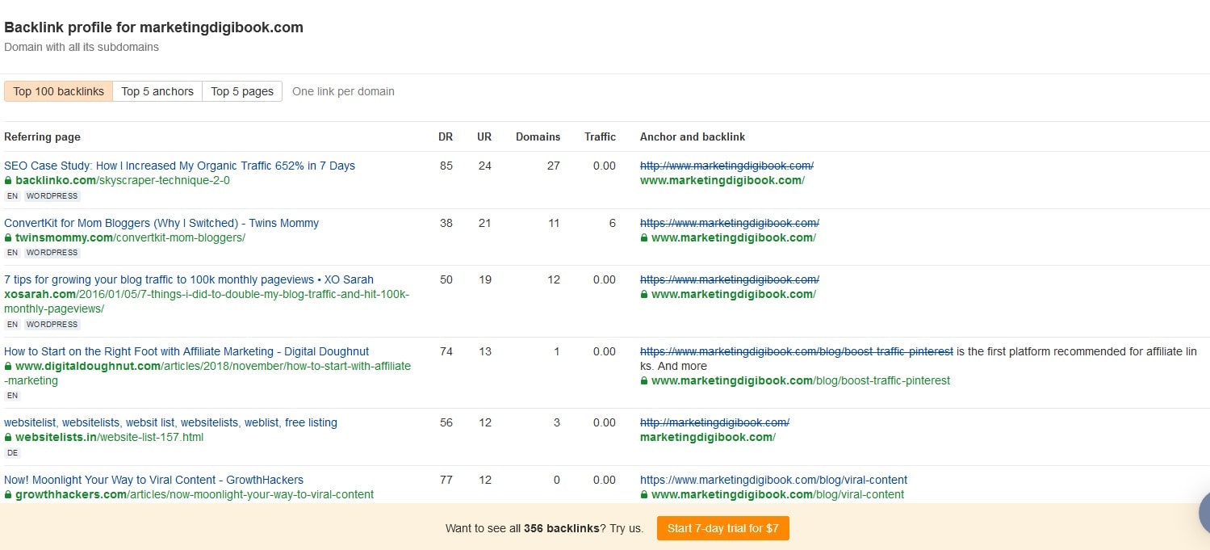
Task: Open How to Start Affiliate Marketing title
Action: pyautogui.click(x=186, y=351)
